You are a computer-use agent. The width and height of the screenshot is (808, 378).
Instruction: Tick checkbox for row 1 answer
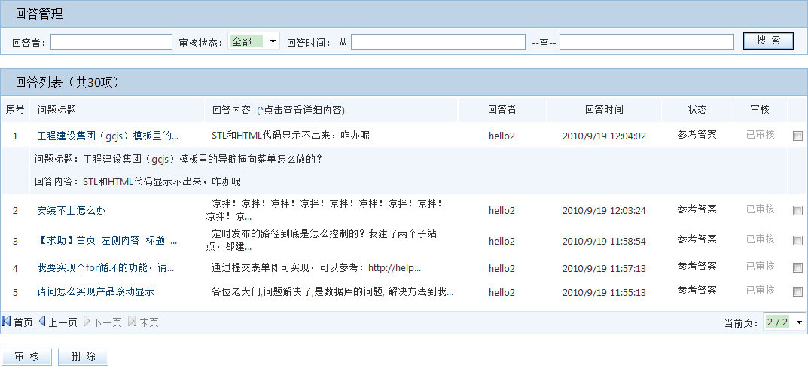click(x=797, y=136)
